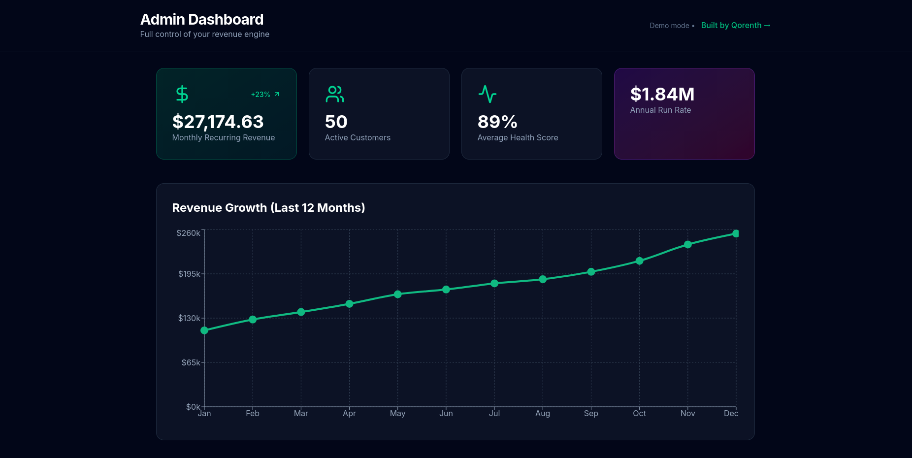The width and height of the screenshot is (912, 458).
Task: Click the December data point on the chart
Action: point(736,233)
